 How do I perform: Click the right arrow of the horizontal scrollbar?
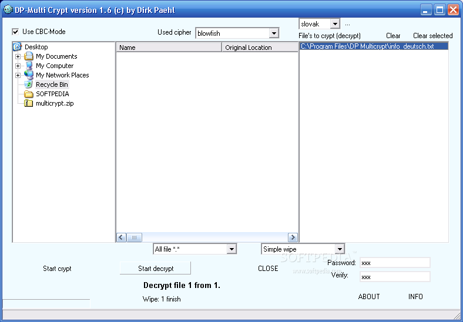click(293, 238)
